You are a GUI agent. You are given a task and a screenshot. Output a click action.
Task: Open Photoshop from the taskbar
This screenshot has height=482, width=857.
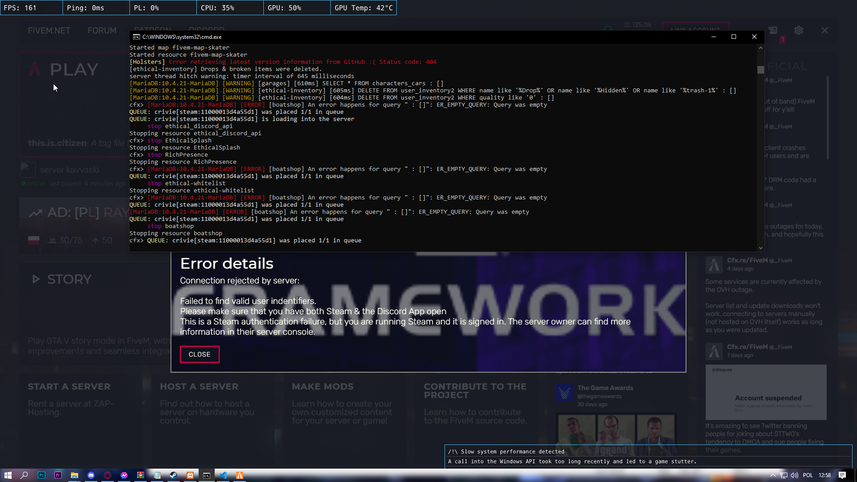pos(42,475)
